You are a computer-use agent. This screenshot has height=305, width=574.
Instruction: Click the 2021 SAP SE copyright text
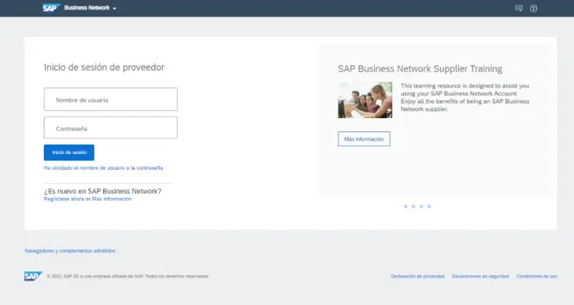tap(128, 277)
